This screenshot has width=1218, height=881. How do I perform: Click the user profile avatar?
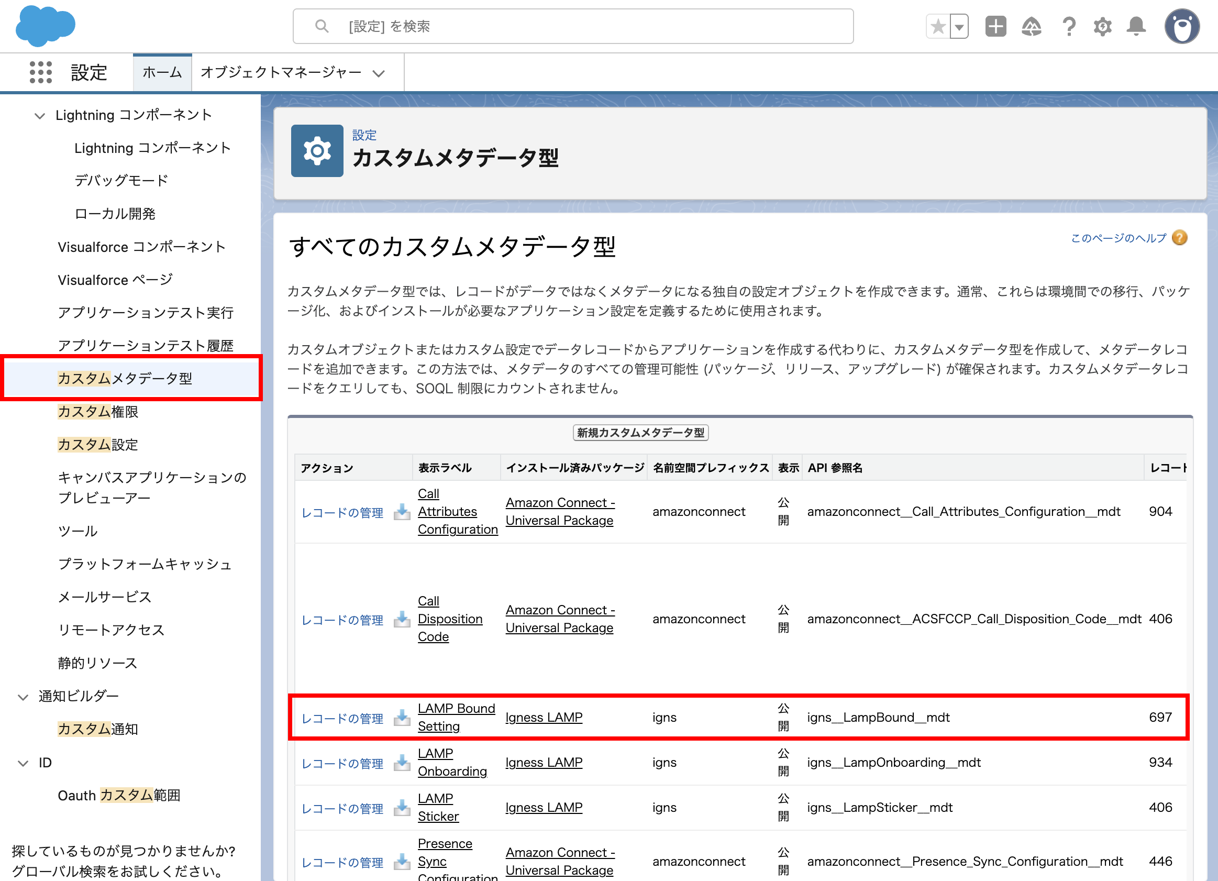[x=1181, y=26]
